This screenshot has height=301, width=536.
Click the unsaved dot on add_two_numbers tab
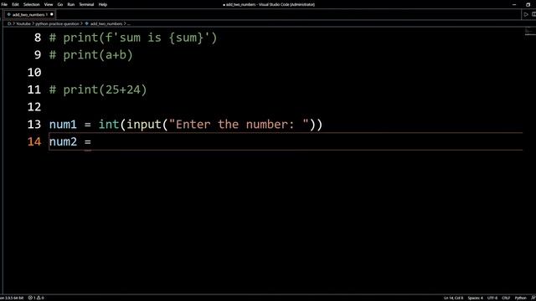[x=52, y=15]
